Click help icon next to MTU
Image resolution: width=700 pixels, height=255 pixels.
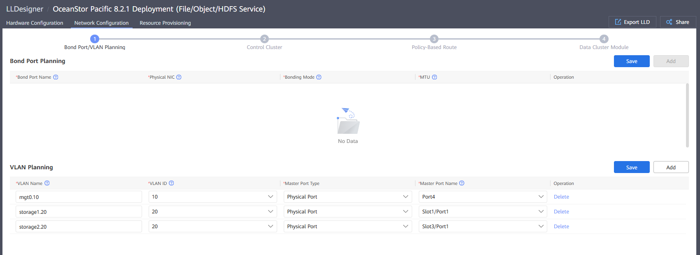(x=434, y=77)
